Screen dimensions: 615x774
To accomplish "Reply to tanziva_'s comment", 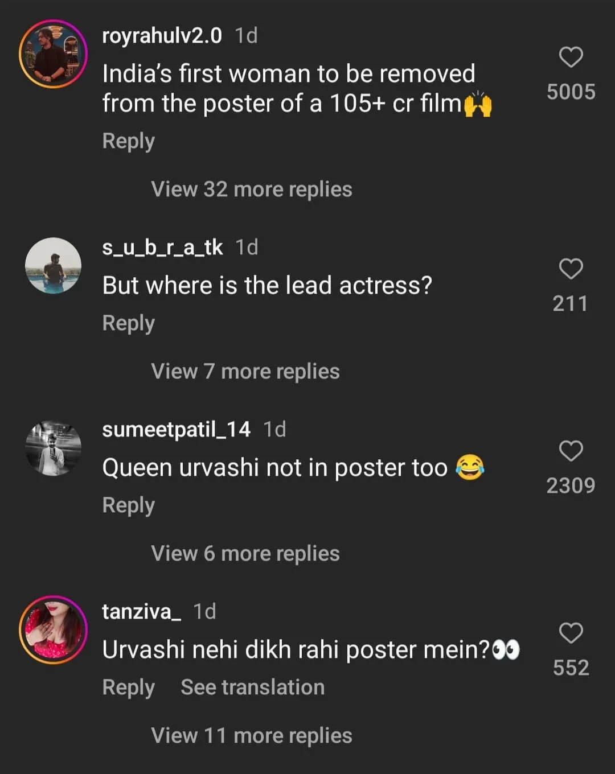I will point(128,687).
